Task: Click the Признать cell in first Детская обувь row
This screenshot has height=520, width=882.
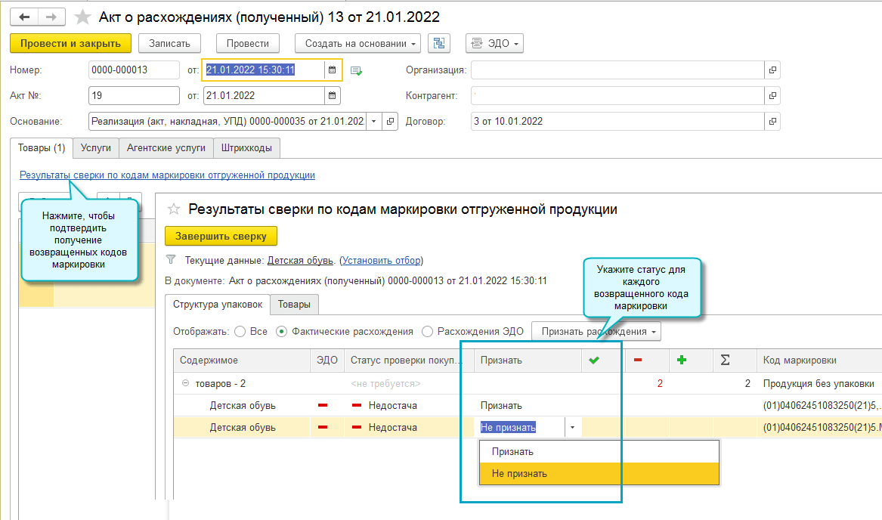Action: click(528, 405)
